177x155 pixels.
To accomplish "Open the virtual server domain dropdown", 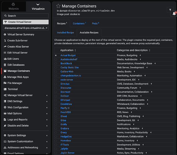I will (26, 28).
